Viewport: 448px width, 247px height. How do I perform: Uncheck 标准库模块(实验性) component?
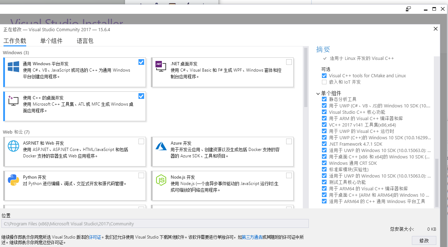[x=324, y=169]
